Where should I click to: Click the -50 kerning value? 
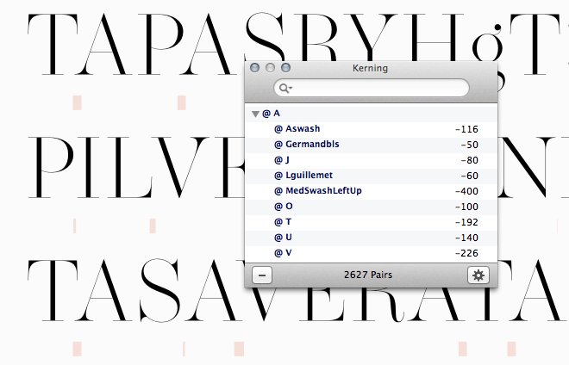[x=470, y=145]
